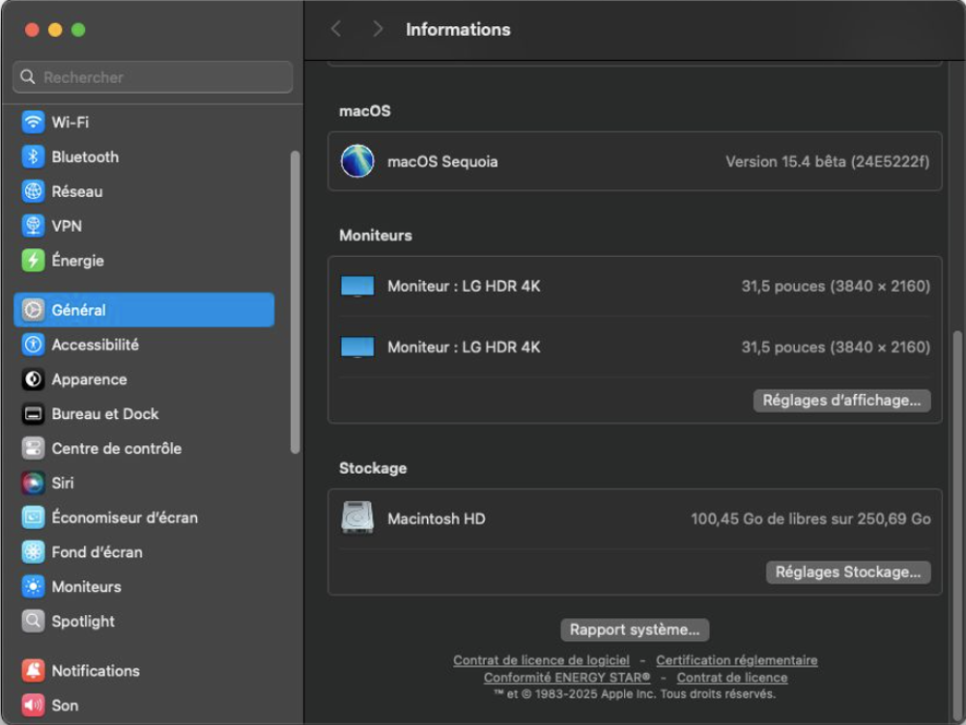This screenshot has width=966, height=725.
Task: Select the Siri icon
Action: (x=33, y=483)
